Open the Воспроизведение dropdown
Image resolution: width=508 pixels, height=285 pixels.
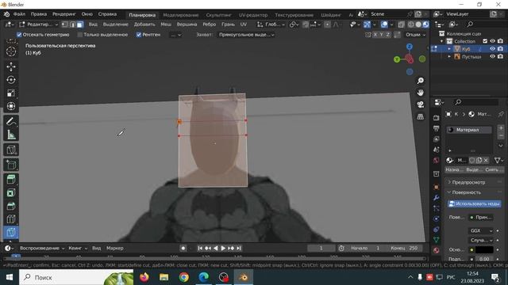pos(42,248)
